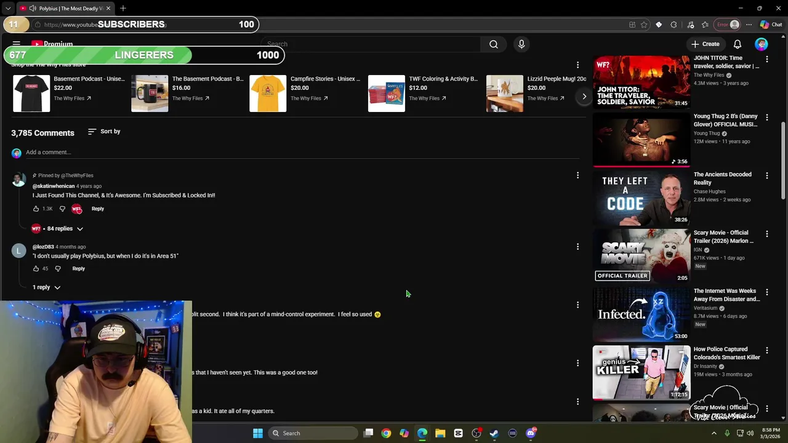Image resolution: width=788 pixels, height=443 pixels.
Task: Open the Copilot Chat button
Action: click(x=771, y=25)
